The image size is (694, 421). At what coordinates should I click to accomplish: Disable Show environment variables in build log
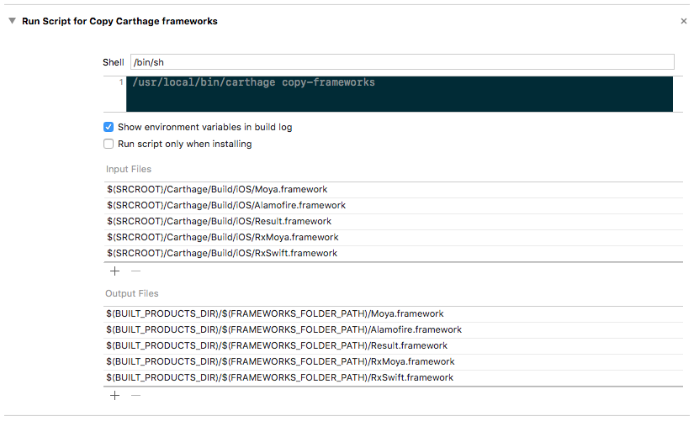click(109, 127)
